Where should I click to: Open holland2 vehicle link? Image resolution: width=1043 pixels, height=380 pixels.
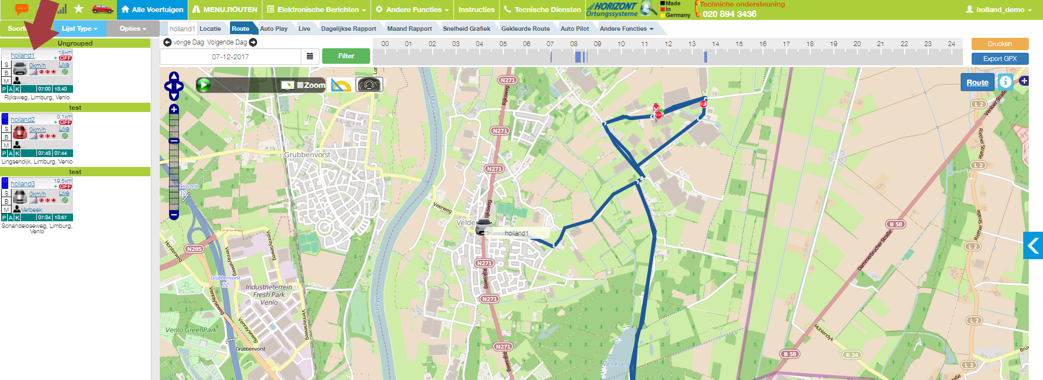click(23, 119)
